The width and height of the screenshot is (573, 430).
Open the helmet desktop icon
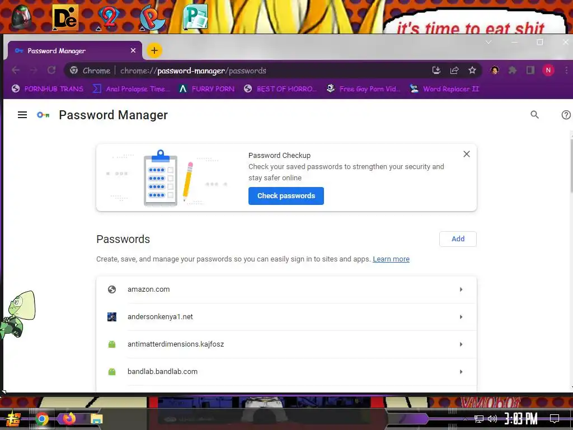22,17
